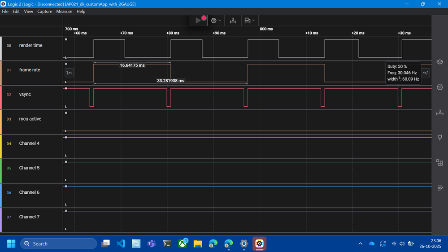Open the Analyzers sidebar panel
This screenshot has height=252, width=448.
[440, 87]
